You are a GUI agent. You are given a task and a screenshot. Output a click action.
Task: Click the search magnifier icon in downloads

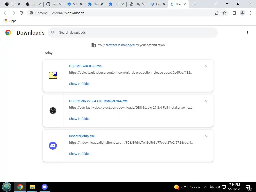coord(53,33)
